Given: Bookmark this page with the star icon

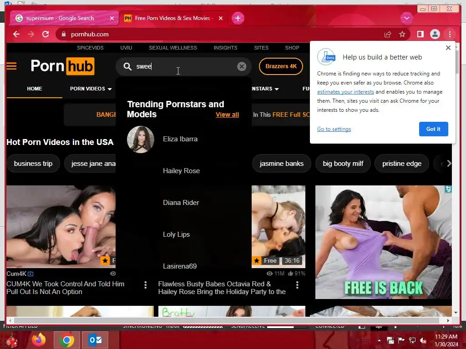Looking at the screenshot, I should pos(402,35).
